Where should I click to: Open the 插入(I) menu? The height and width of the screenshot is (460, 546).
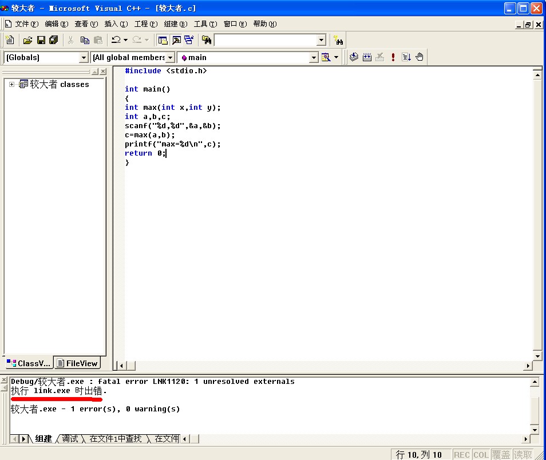tap(116, 24)
